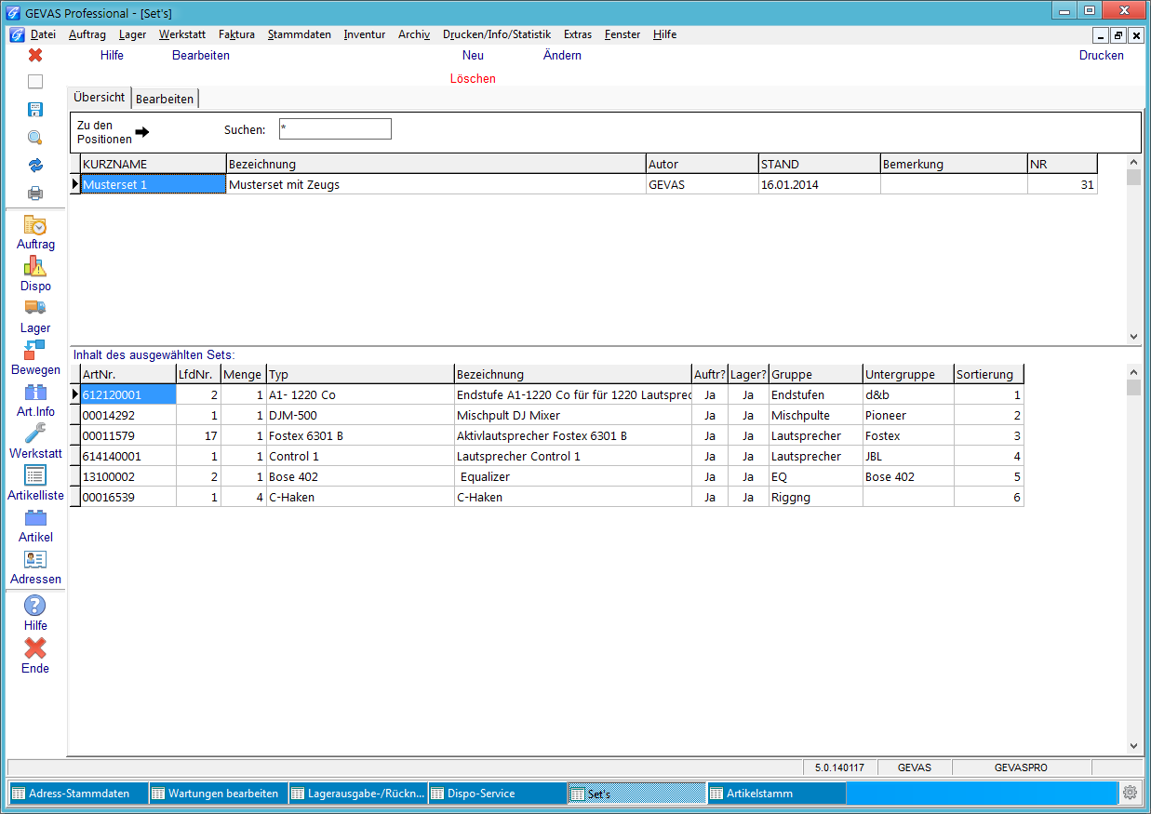Open the Datei menu

coord(43,34)
